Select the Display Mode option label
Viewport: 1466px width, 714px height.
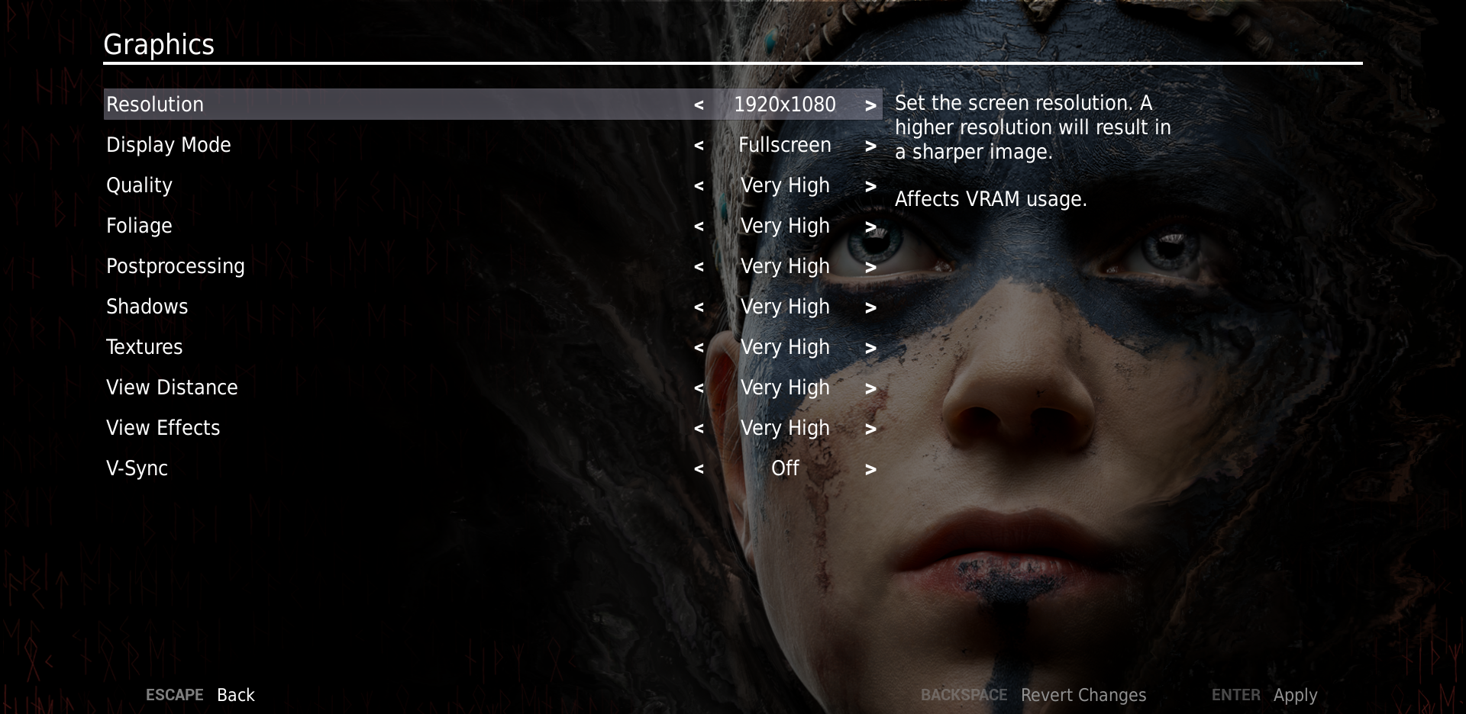pos(168,145)
